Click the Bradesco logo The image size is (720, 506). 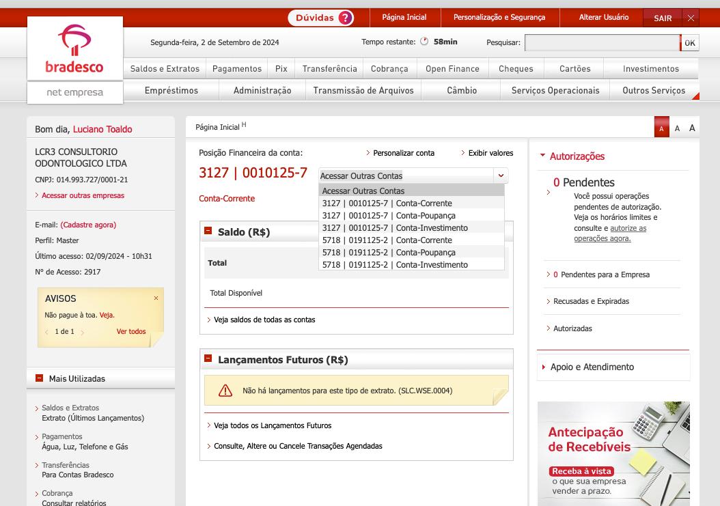coord(74,50)
